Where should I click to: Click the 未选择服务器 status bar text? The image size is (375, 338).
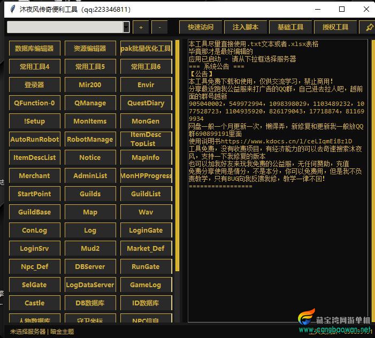[x=28, y=332]
